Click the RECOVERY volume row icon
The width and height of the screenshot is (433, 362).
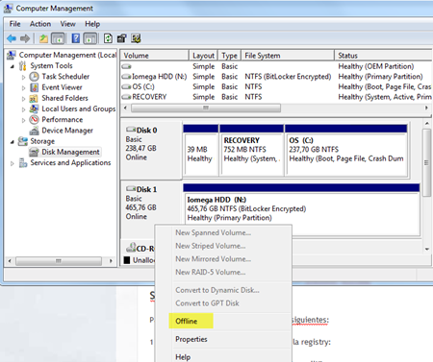coord(127,97)
